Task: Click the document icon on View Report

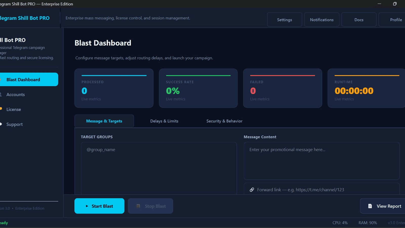Action: (370, 206)
